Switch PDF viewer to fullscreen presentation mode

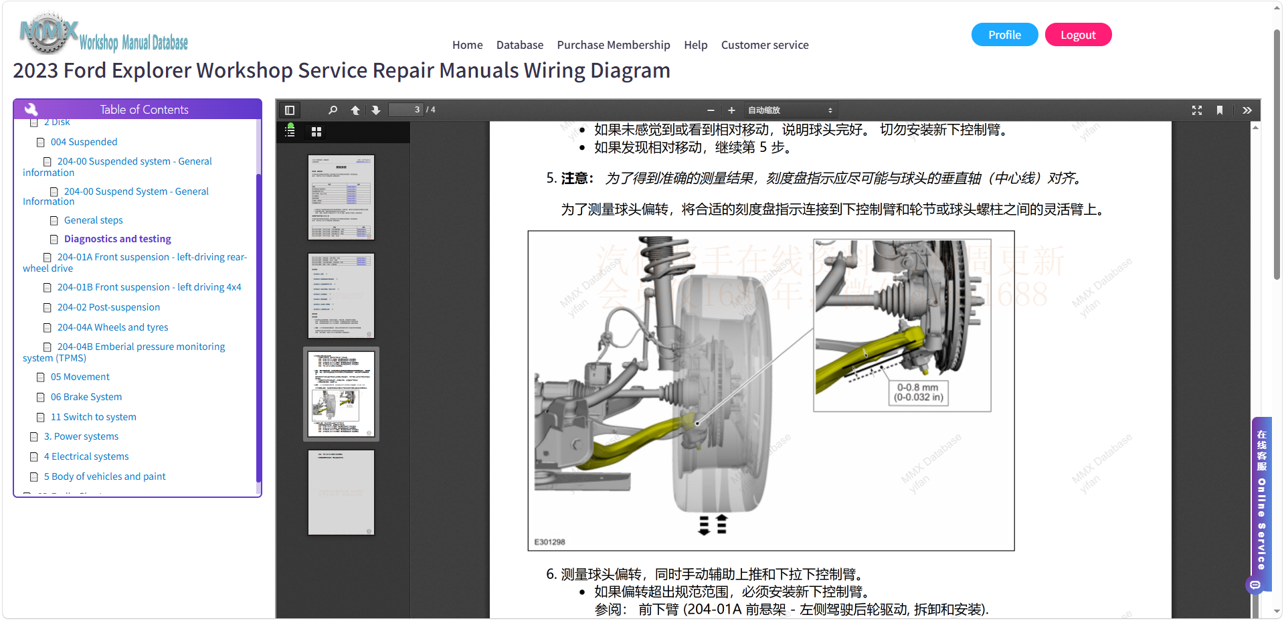[1197, 110]
